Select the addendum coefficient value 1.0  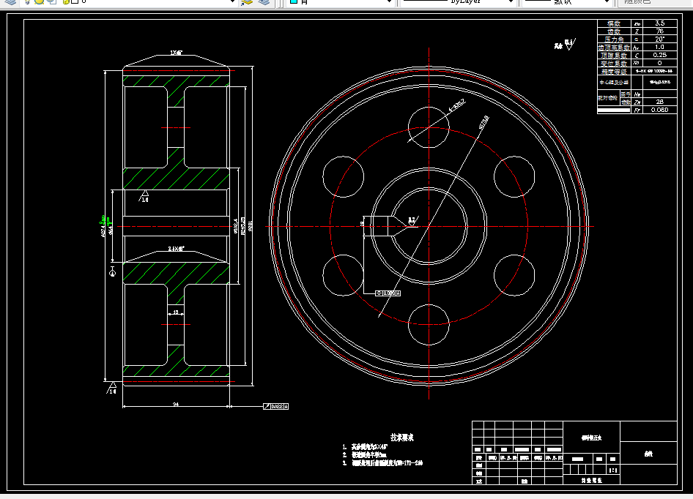point(659,47)
